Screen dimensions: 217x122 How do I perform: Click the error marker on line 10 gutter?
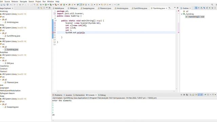pyautogui.click(x=53, y=33)
